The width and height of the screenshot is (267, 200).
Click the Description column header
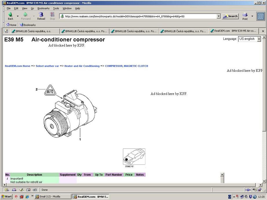34,175
